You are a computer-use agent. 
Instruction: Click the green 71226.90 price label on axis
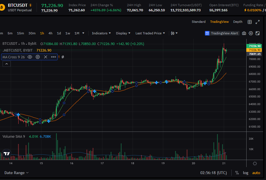click(x=254, y=46)
